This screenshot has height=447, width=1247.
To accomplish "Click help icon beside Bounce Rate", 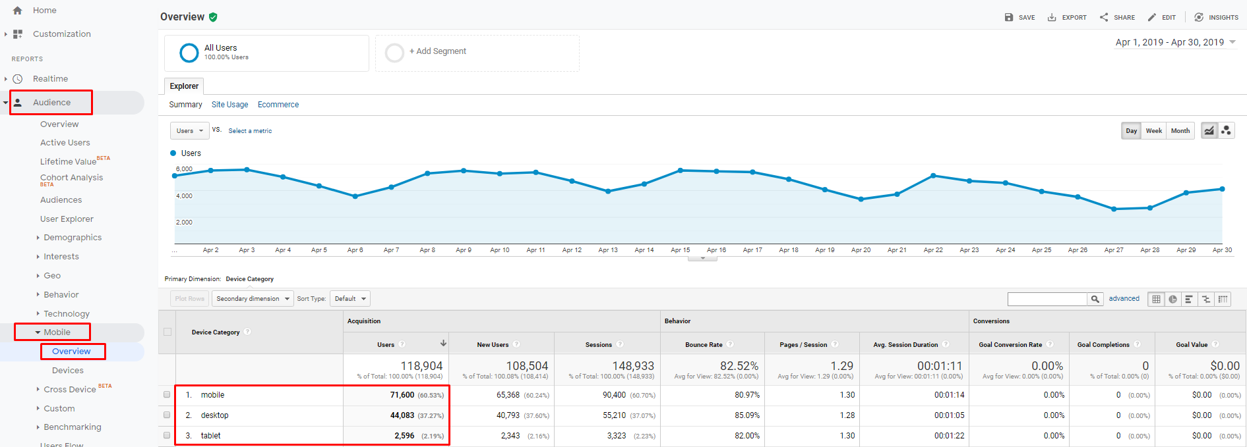I will click(x=730, y=344).
